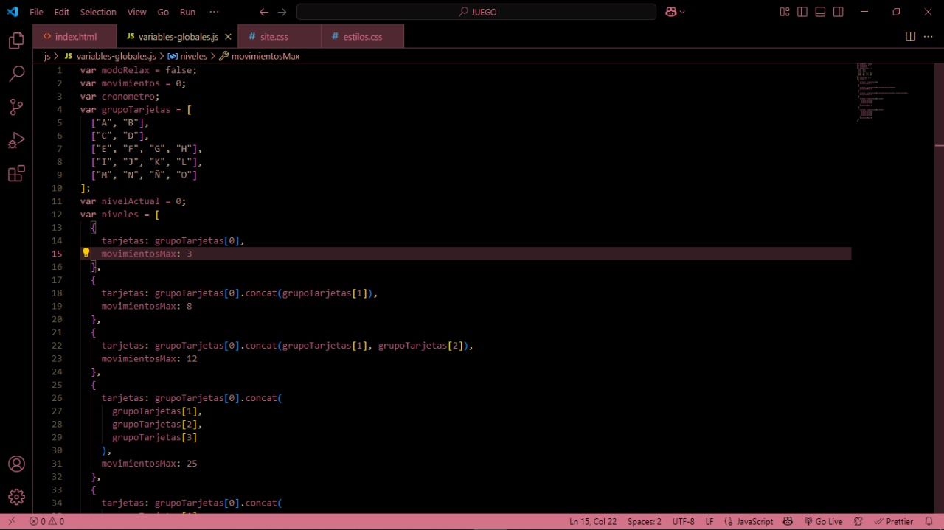Image resolution: width=944 pixels, height=530 pixels.
Task: Open the Go menu
Action: click(x=163, y=12)
